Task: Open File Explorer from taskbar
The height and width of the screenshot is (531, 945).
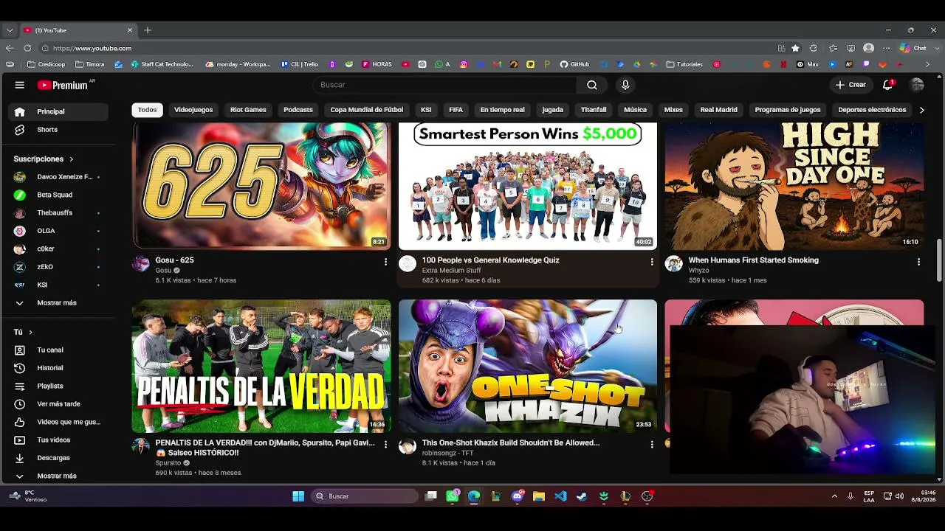Action: click(539, 496)
